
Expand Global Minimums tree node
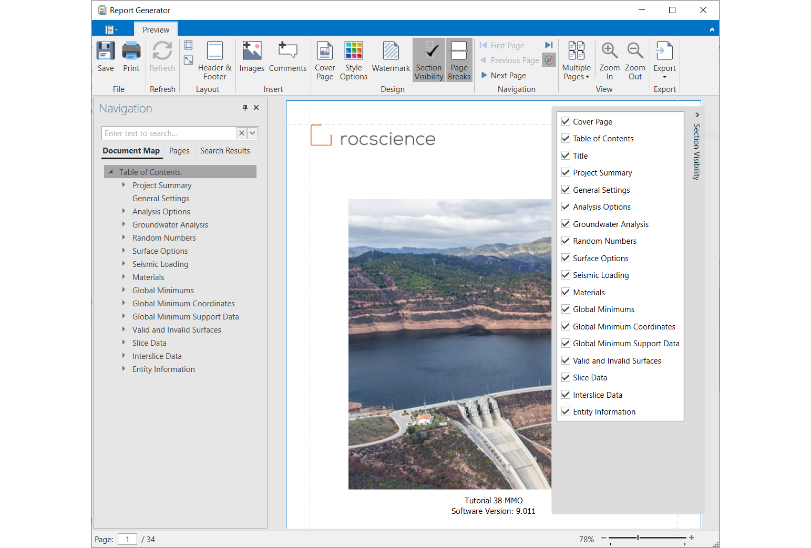pyautogui.click(x=124, y=290)
